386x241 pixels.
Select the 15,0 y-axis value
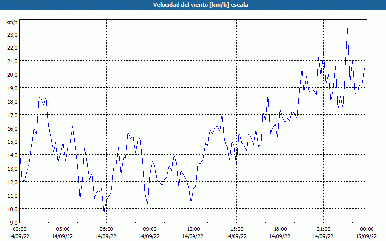(x=13, y=142)
